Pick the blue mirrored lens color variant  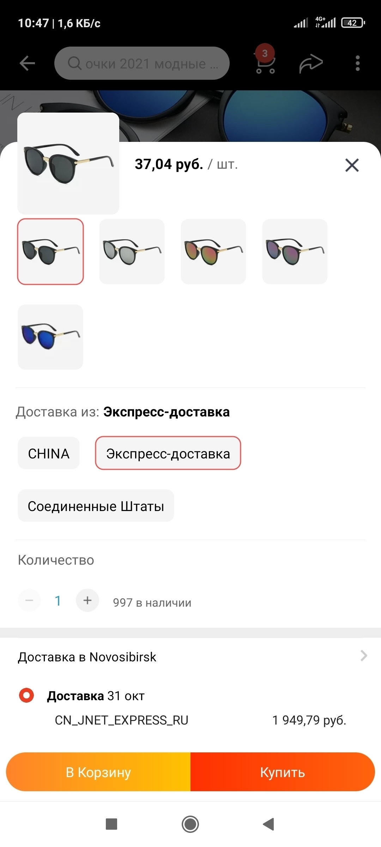tap(50, 337)
